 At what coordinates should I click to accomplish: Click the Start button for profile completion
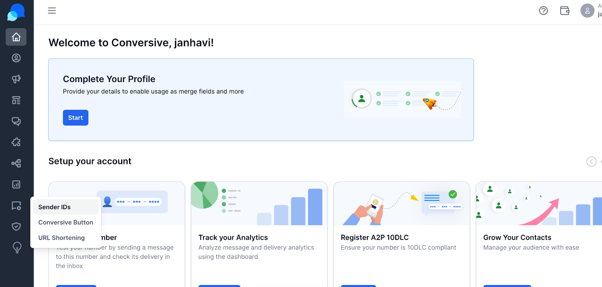76,118
